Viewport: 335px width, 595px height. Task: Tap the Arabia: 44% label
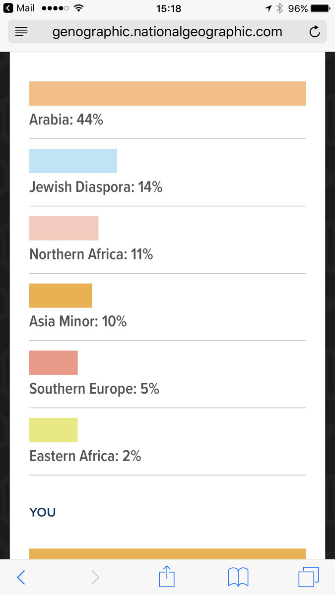(x=66, y=119)
